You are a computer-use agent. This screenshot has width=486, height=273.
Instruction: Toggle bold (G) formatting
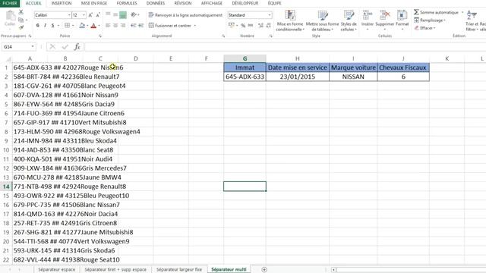pos(37,25)
